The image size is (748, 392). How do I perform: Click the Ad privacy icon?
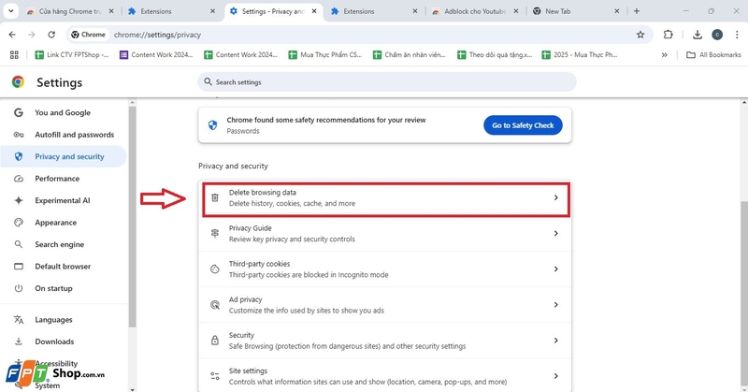tap(215, 305)
